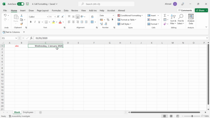Switch to the Page Layout tab
This screenshot has width=210, height=118.
43,10
